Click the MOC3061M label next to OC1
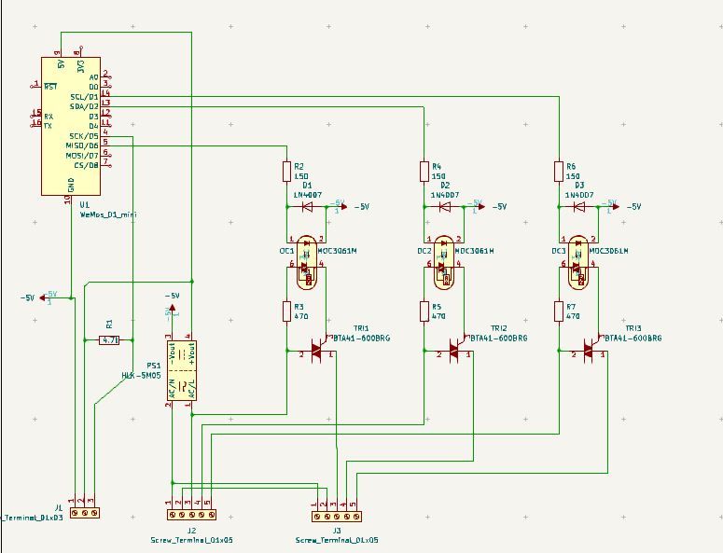This screenshot has height=553, width=723. (337, 251)
